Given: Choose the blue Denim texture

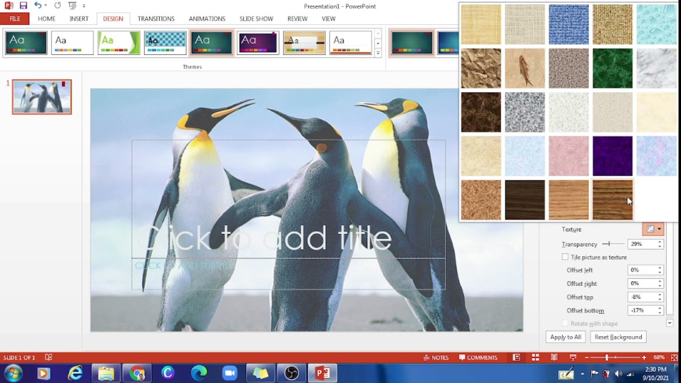Looking at the screenshot, I should click(569, 24).
